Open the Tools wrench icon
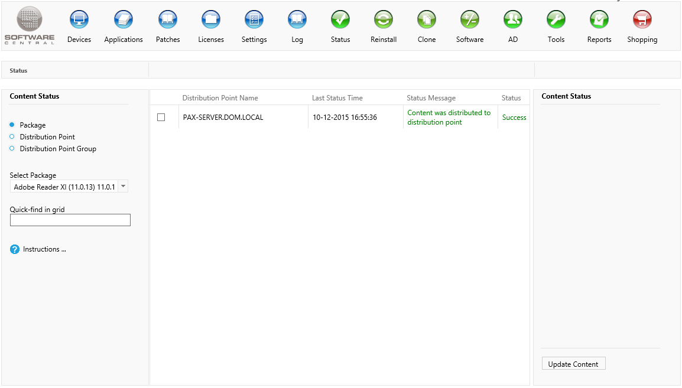Viewport: 682px width, 388px height. pyautogui.click(x=556, y=20)
